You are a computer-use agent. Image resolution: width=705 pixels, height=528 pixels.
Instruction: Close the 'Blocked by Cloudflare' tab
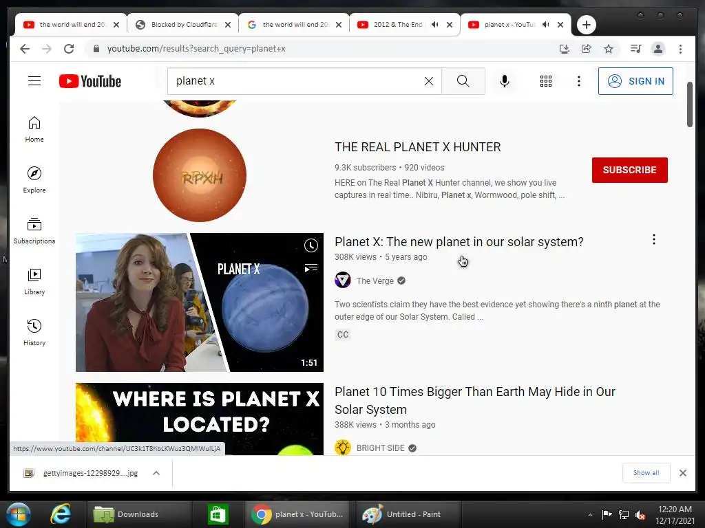(x=228, y=25)
